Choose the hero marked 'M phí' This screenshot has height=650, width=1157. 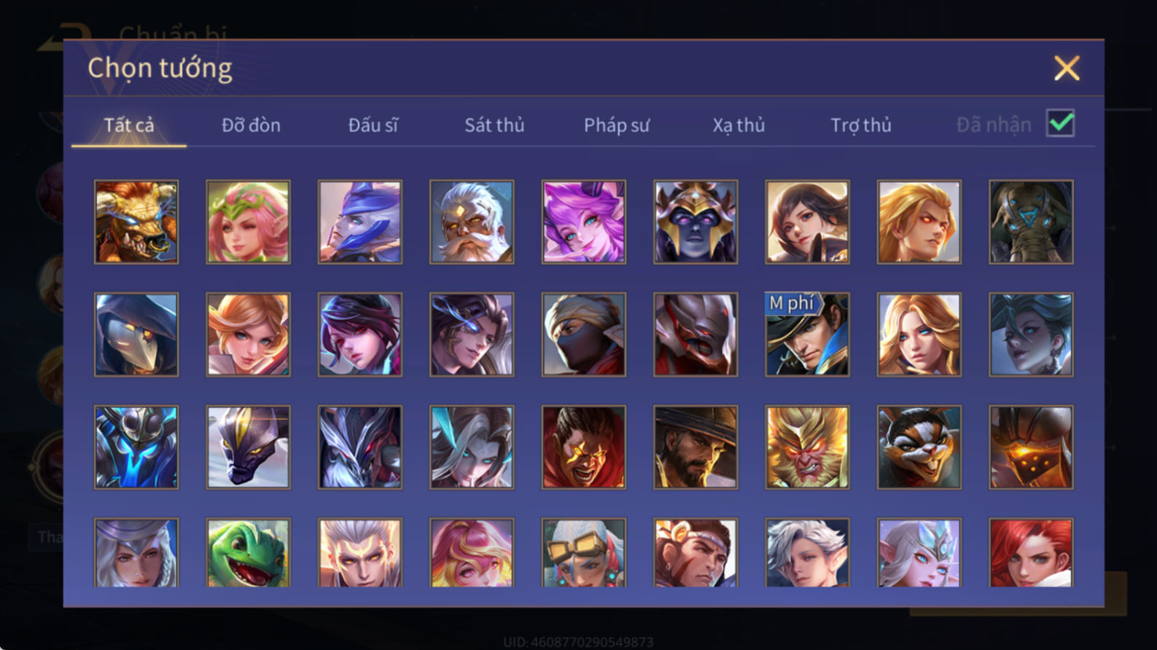pyautogui.click(x=807, y=334)
